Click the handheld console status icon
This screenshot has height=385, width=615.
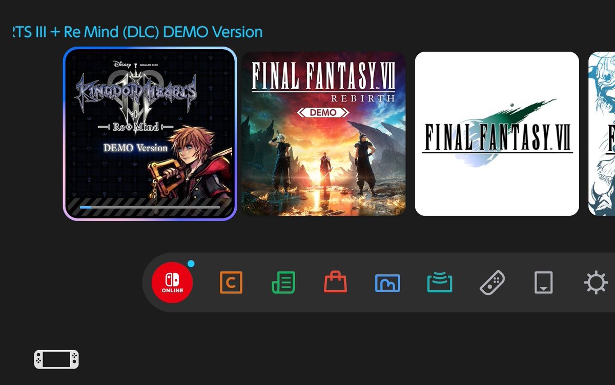pyautogui.click(x=56, y=359)
